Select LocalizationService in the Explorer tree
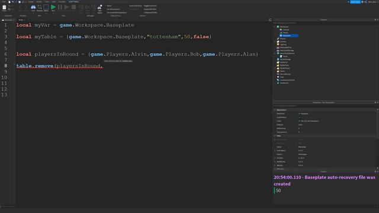379x213 pixels. pyautogui.click(x=287, y=80)
